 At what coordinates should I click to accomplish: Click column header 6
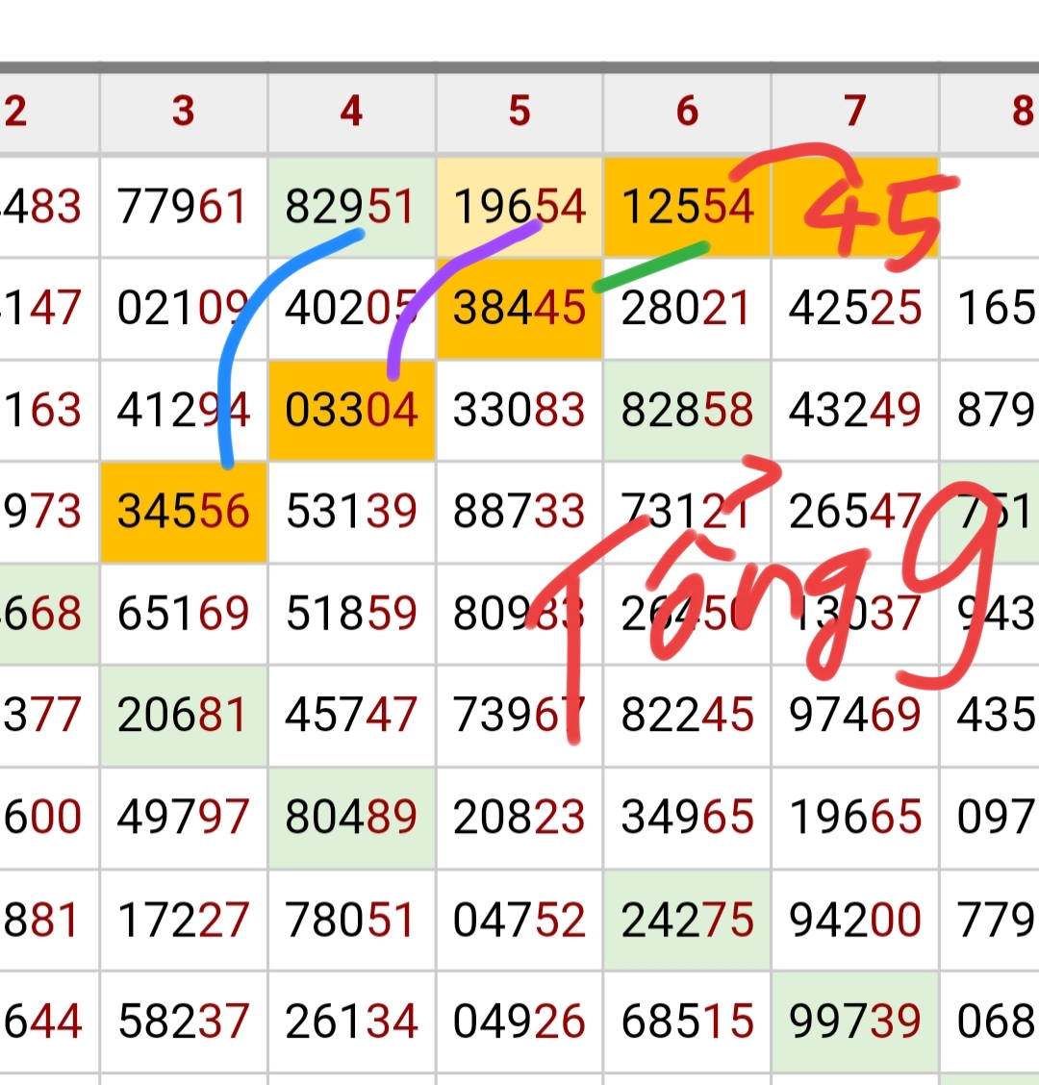click(x=687, y=112)
